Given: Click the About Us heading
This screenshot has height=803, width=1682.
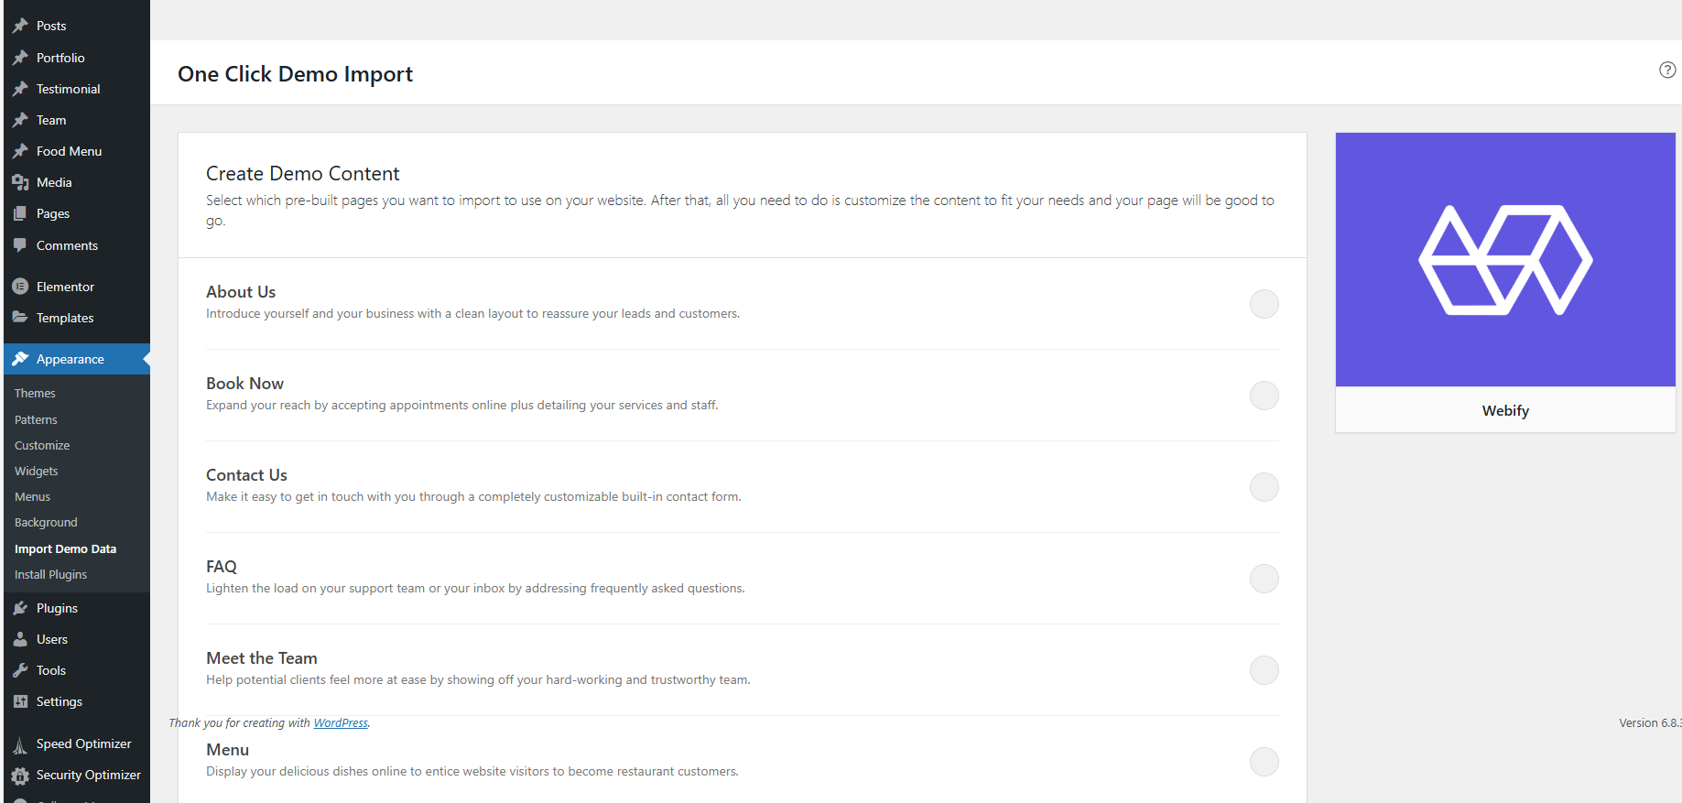Looking at the screenshot, I should (x=241, y=291).
